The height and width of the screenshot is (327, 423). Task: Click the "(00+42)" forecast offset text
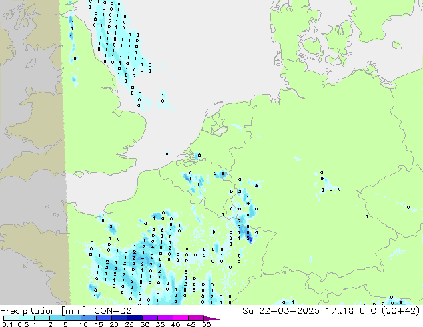click(400, 311)
